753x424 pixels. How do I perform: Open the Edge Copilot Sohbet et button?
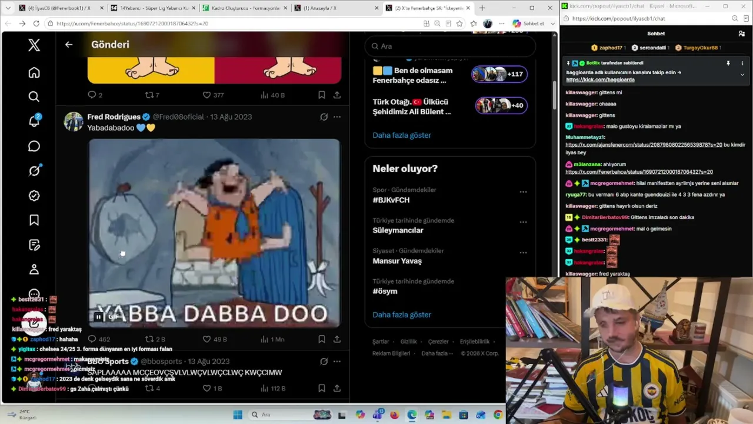pyautogui.click(x=528, y=24)
